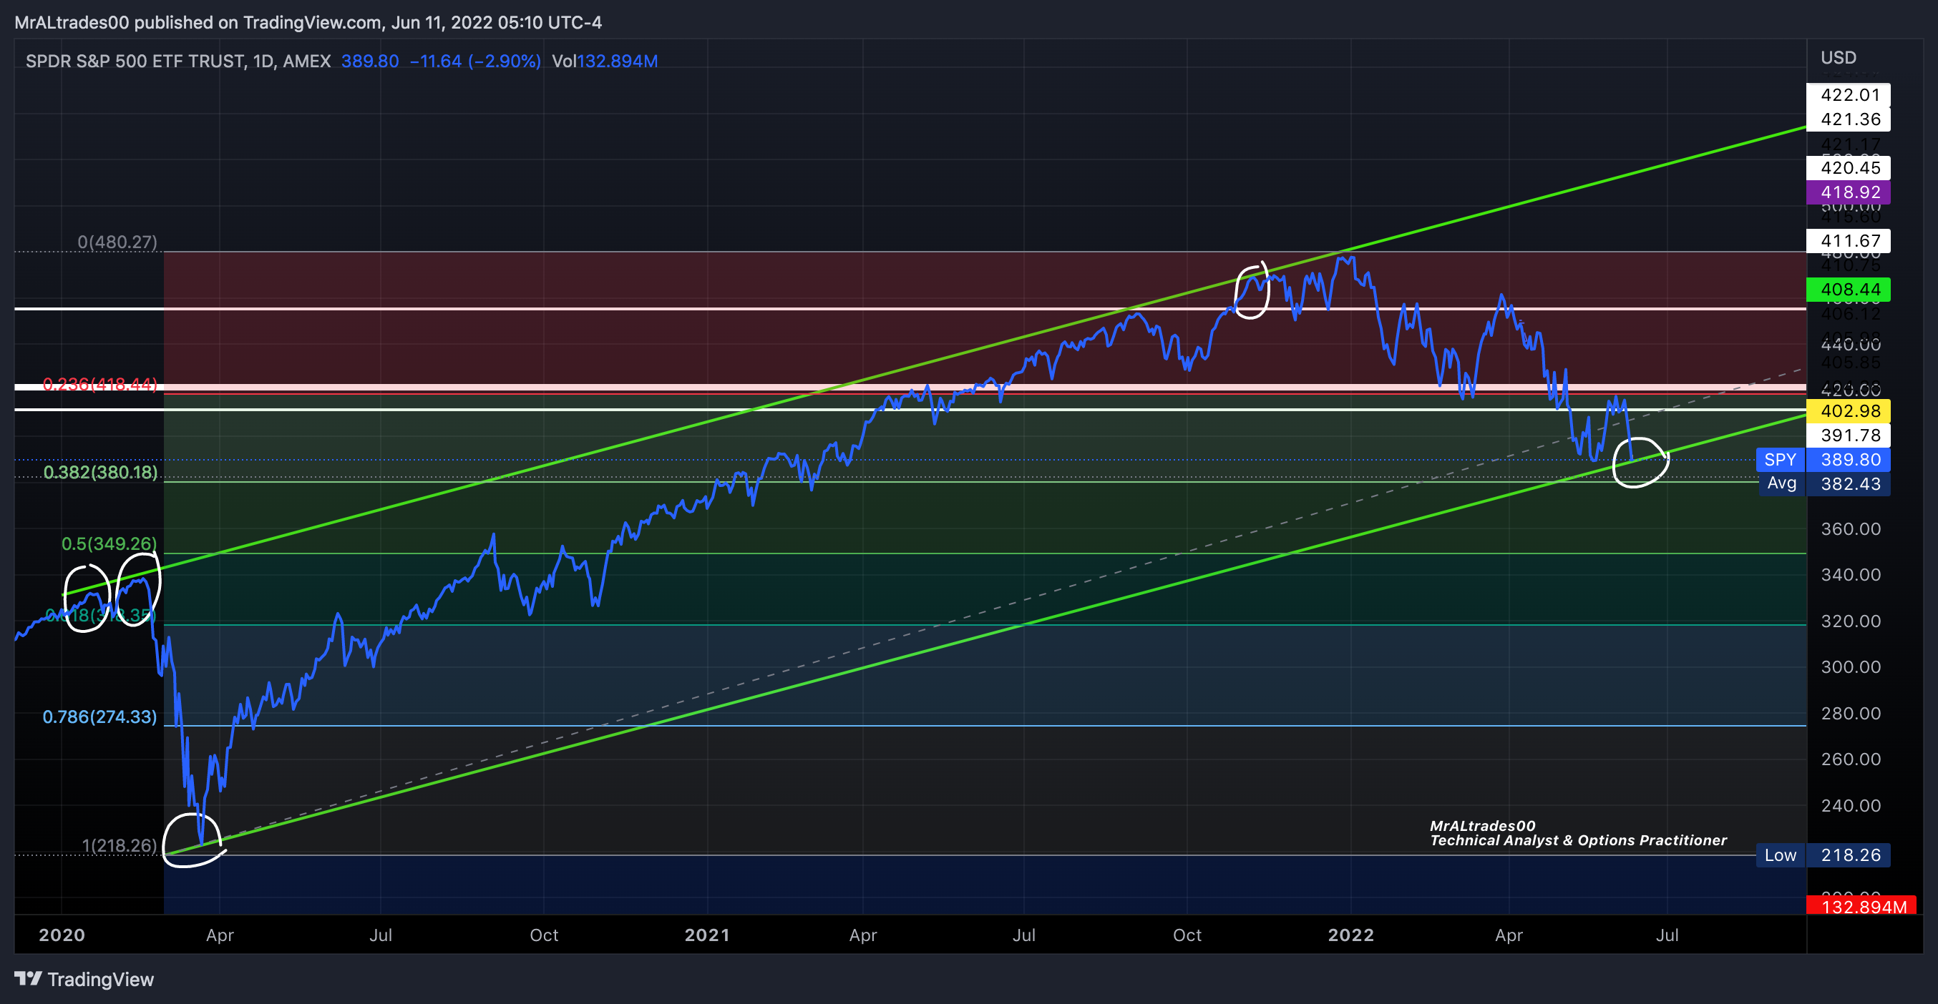Click the Low label tag
The height and width of the screenshot is (1004, 1938).
point(1780,855)
